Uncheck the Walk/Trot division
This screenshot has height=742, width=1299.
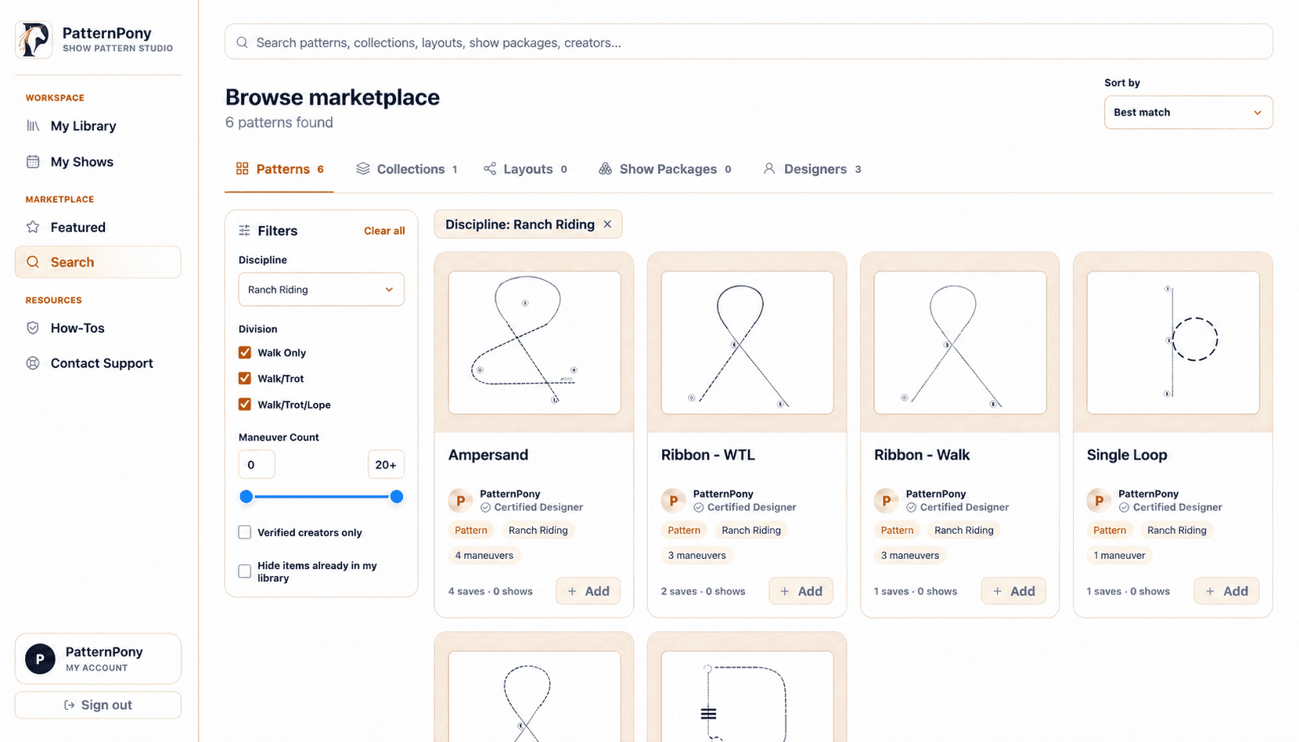(x=245, y=379)
